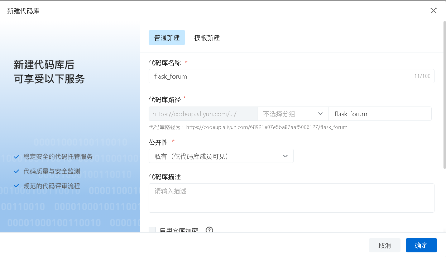Click the repository path flask_forum field
The image size is (446, 257).
coord(380,114)
